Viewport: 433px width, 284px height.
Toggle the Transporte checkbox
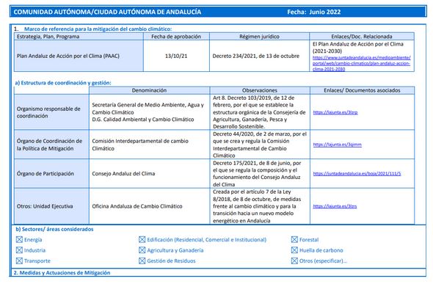(x=19, y=261)
